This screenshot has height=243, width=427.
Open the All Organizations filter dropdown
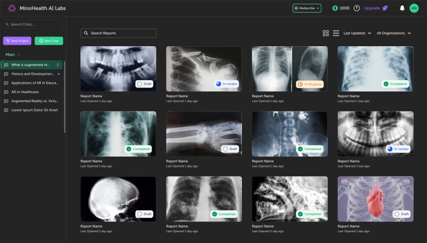(394, 33)
